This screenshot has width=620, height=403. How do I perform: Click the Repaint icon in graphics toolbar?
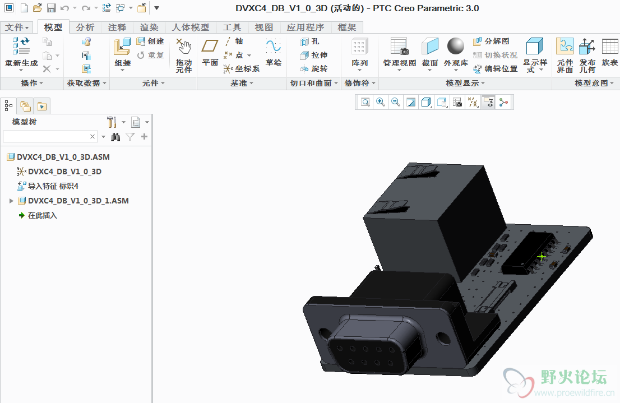411,103
